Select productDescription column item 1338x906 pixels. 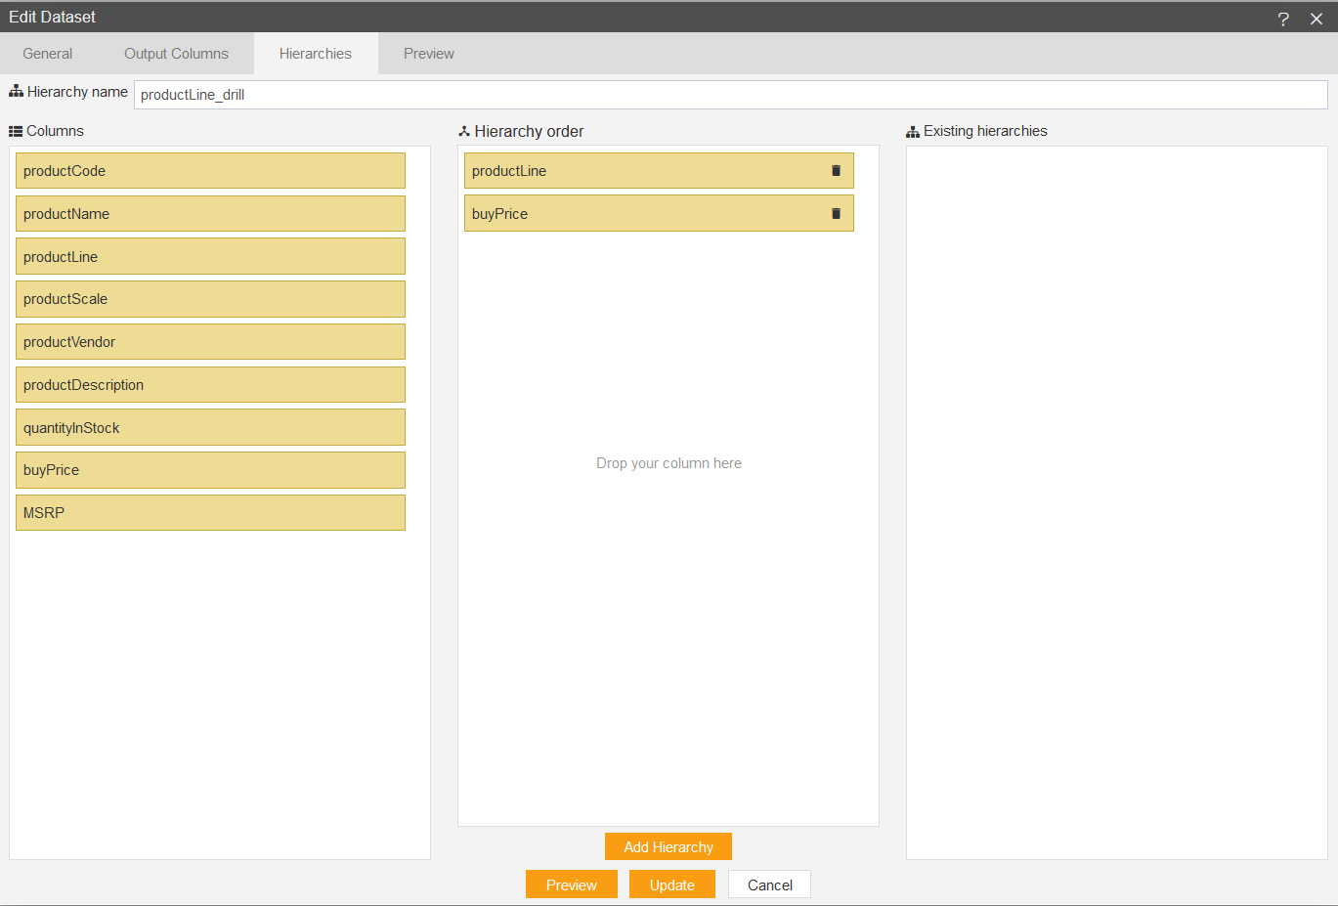click(210, 384)
